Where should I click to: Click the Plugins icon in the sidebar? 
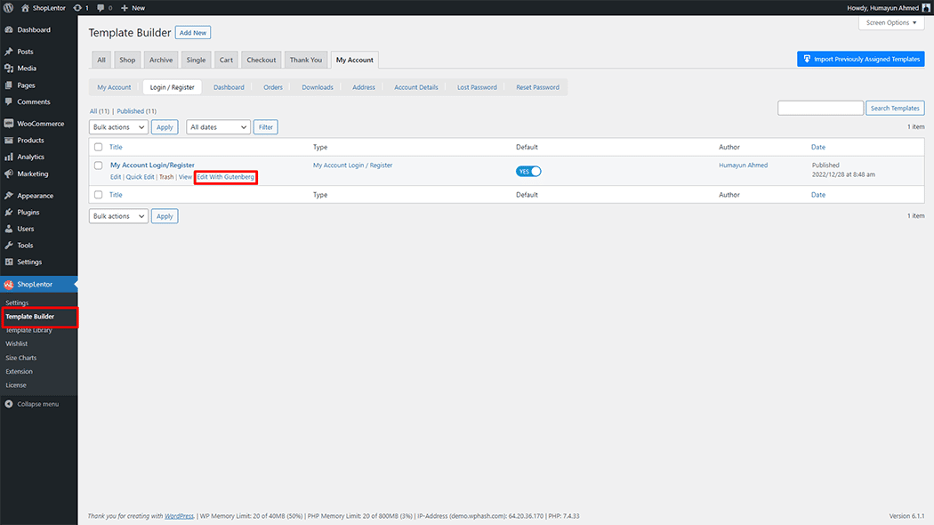(8, 213)
